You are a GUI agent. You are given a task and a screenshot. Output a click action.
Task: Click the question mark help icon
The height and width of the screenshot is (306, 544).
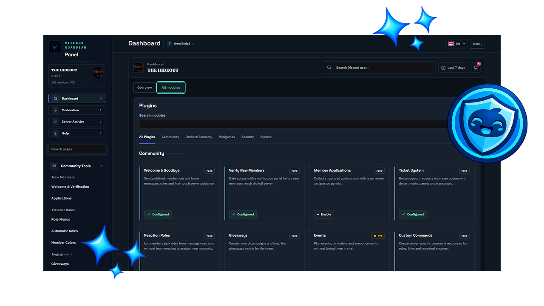pyautogui.click(x=169, y=44)
